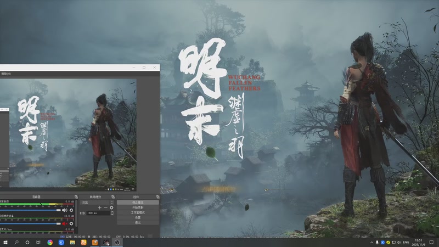439x247 pixels.
Task: Open Windows notification center
Action: click(x=431, y=243)
